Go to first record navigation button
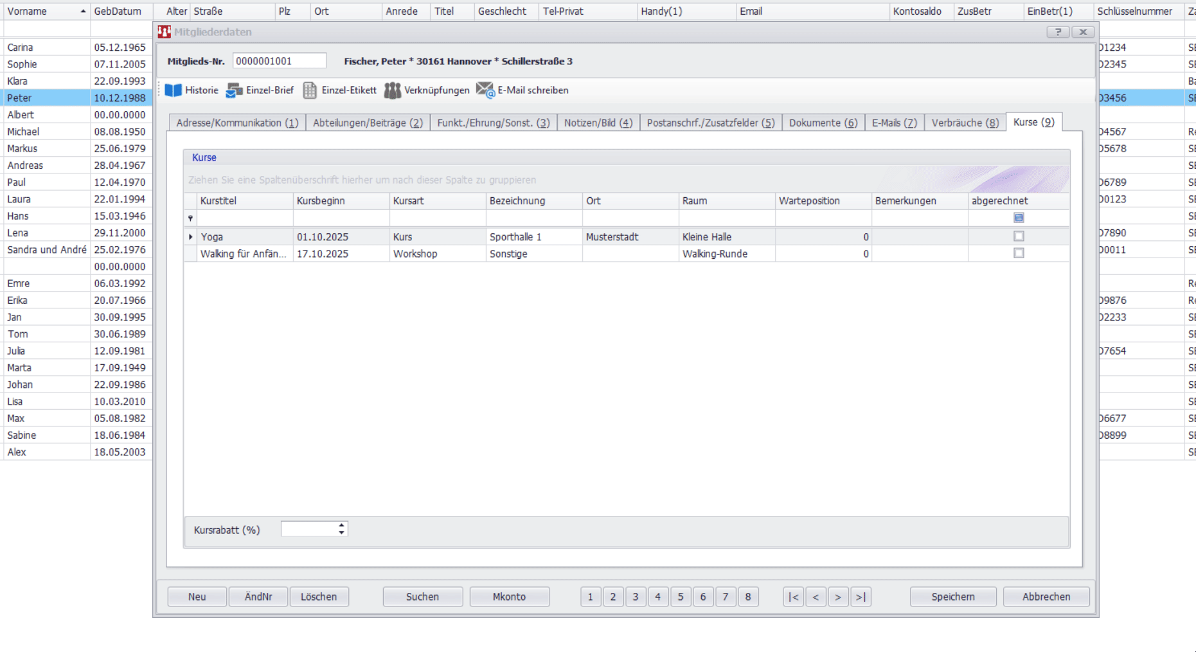This screenshot has width=1196, height=652. (794, 597)
